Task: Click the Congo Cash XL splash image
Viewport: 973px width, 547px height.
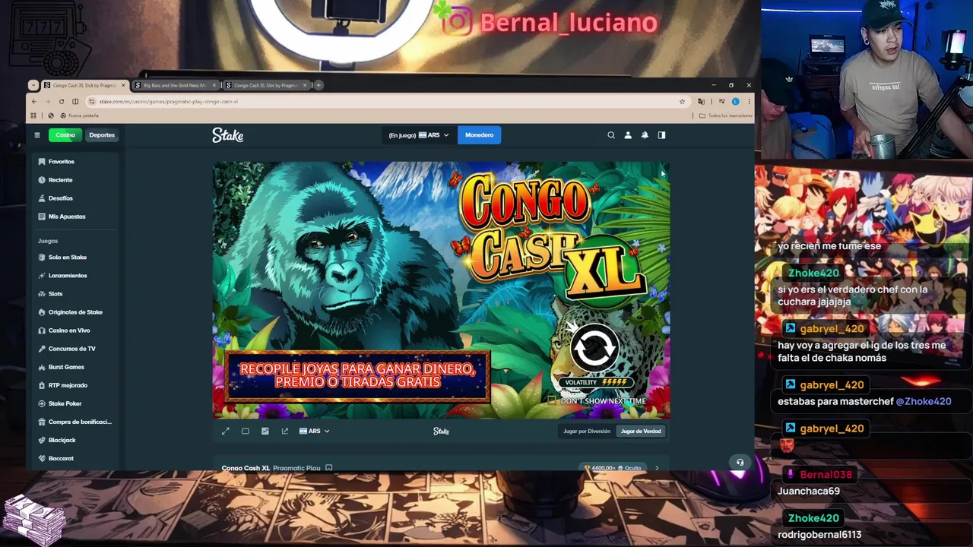Action: (441, 289)
